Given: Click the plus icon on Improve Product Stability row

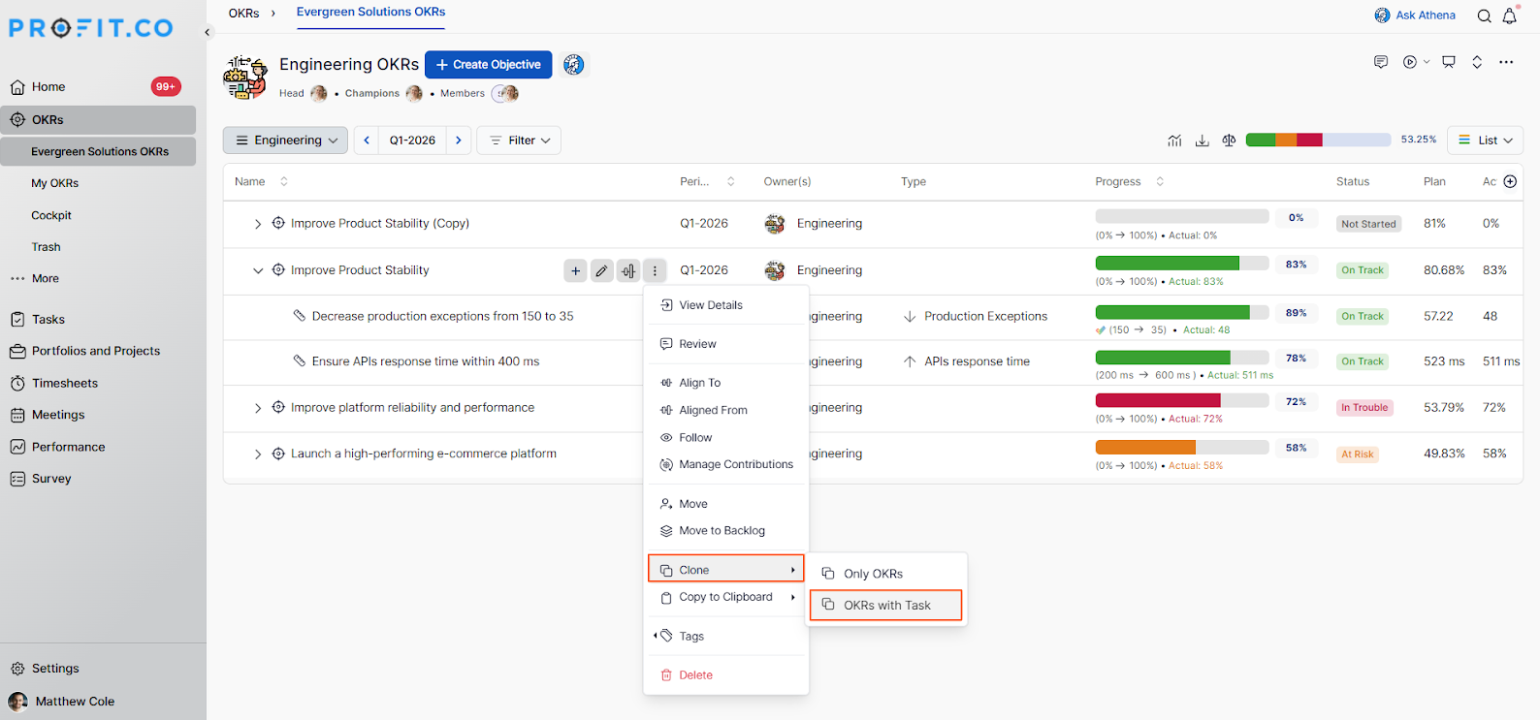Looking at the screenshot, I should pos(575,271).
